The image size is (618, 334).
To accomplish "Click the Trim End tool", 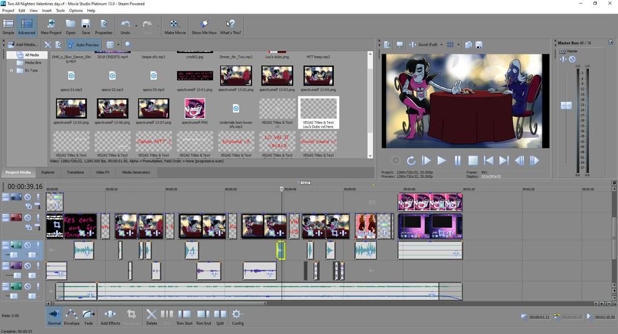I will coord(203,317).
